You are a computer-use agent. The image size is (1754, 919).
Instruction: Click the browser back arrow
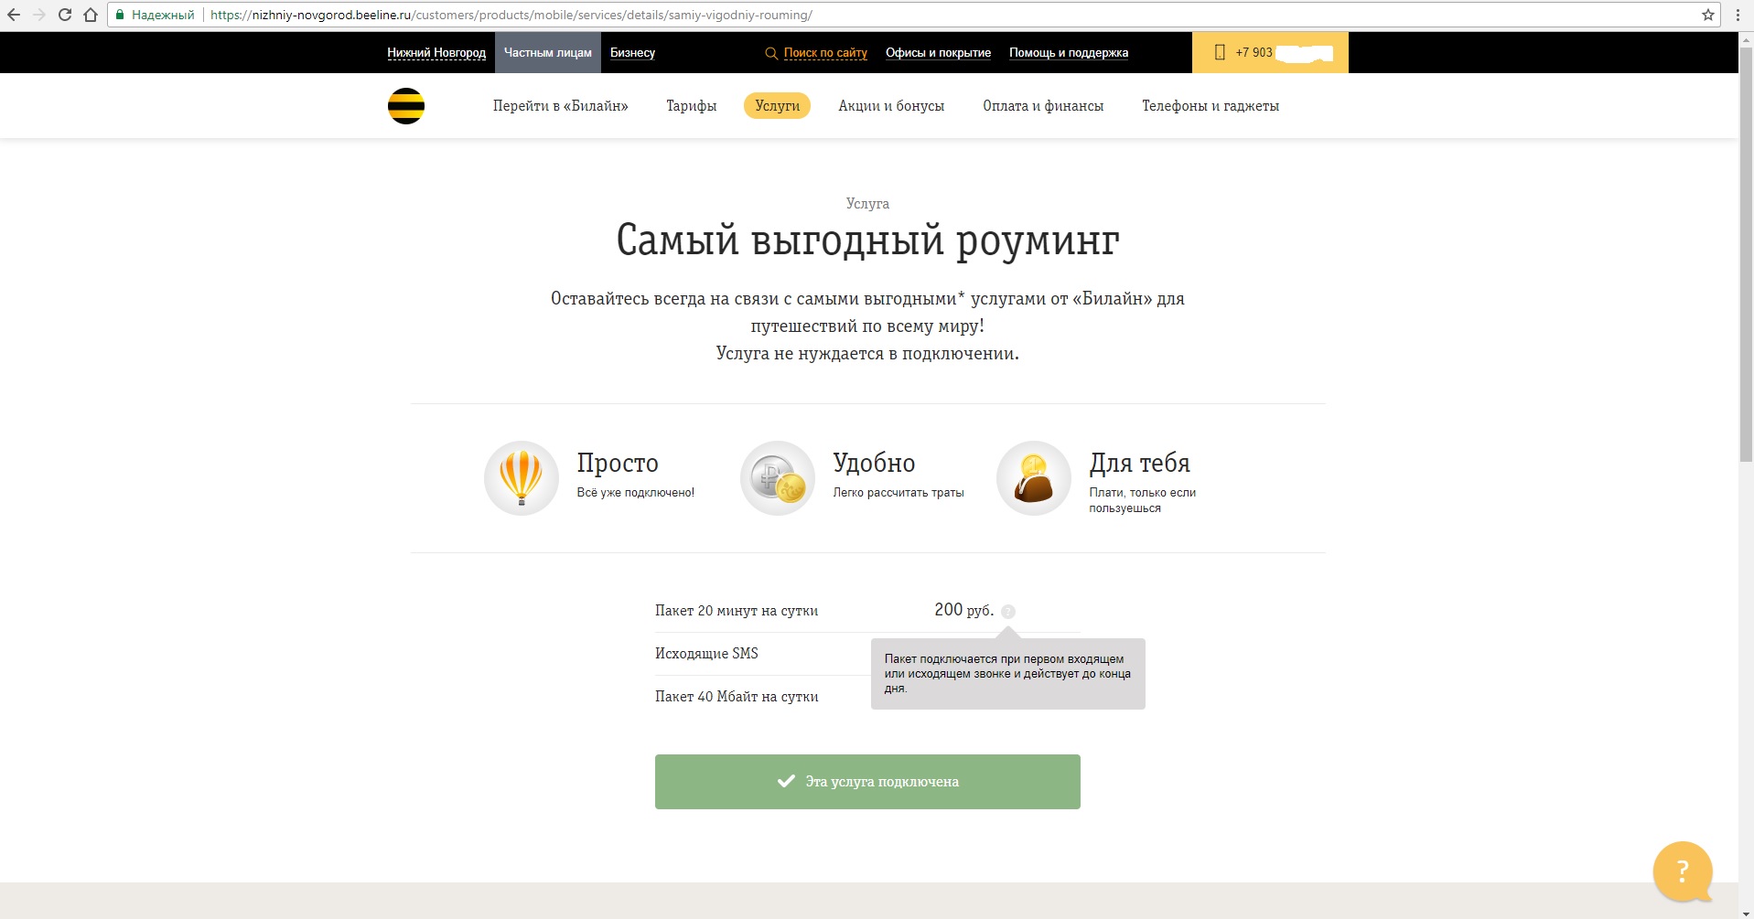click(14, 15)
